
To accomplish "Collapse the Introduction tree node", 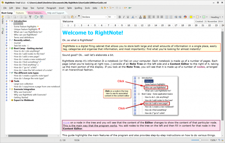I will tap(10, 21).
